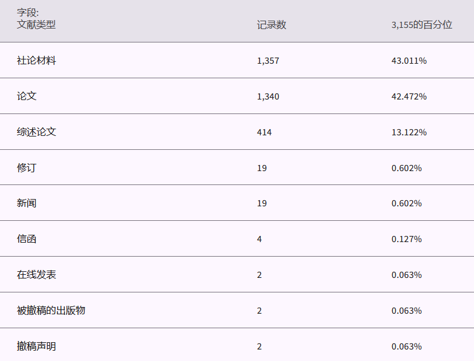Click the 文献类型 column header
The height and width of the screenshot is (361, 474).
tap(36, 25)
